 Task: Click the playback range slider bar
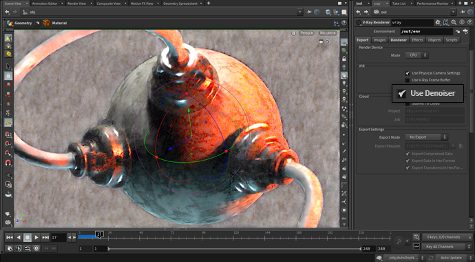pyautogui.click(x=235, y=249)
